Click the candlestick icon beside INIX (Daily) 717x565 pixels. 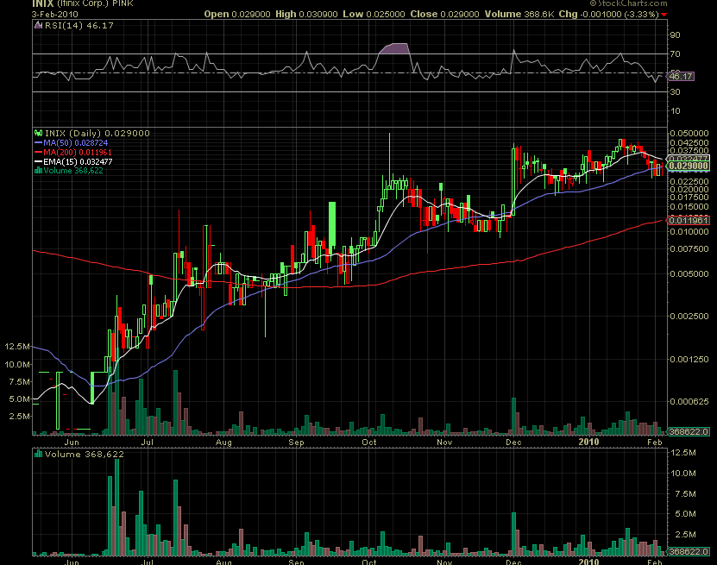39,133
